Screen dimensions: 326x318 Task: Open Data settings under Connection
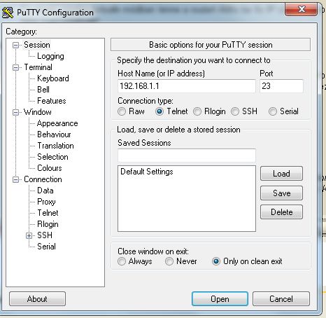click(45, 191)
